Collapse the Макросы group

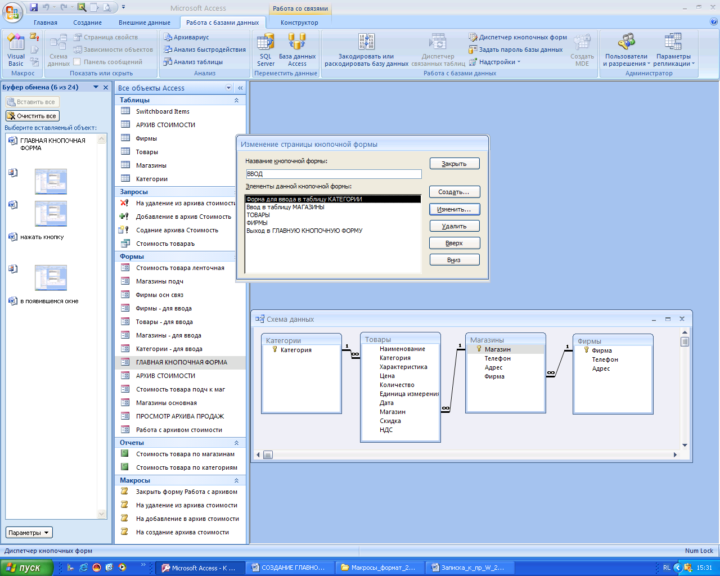click(x=236, y=480)
